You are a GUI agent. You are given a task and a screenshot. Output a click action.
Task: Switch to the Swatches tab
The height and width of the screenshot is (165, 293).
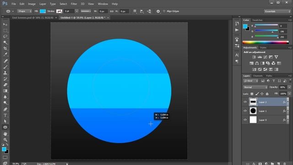coord(257,20)
